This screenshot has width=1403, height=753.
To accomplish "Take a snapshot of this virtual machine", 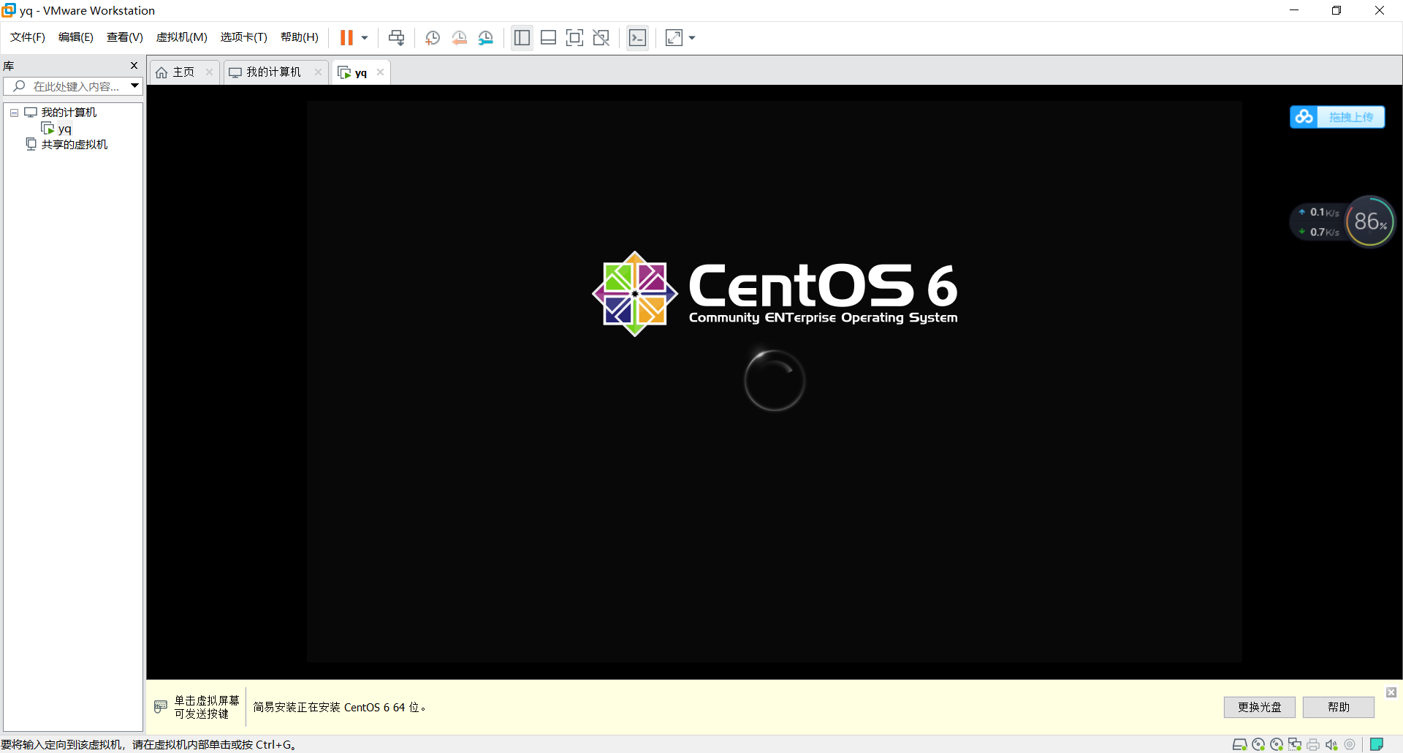I will tap(433, 38).
